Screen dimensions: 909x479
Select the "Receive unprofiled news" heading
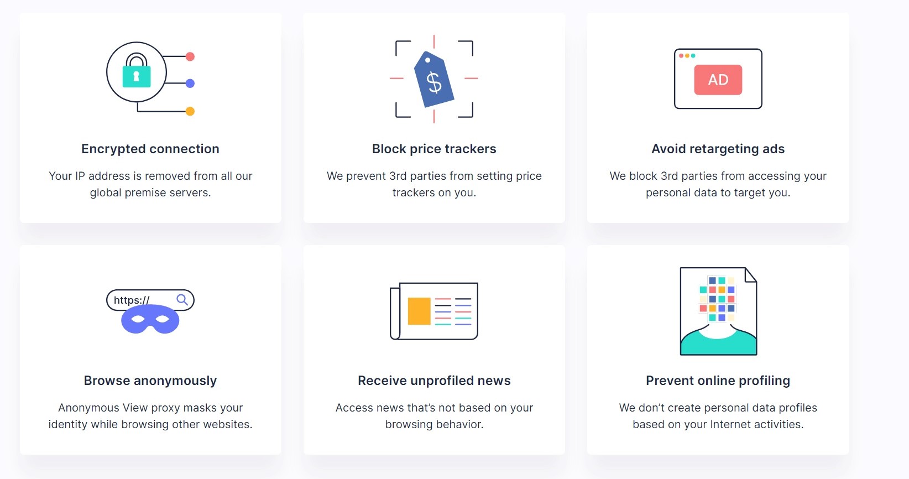click(434, 381)
